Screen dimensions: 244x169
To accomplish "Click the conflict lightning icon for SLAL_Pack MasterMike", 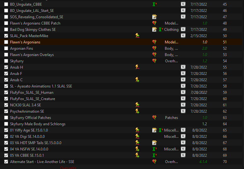I will click(137, 36).
